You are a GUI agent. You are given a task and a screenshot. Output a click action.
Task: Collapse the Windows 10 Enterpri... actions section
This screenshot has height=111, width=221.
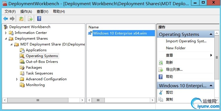pyautogui.click(x=211, y=85)
